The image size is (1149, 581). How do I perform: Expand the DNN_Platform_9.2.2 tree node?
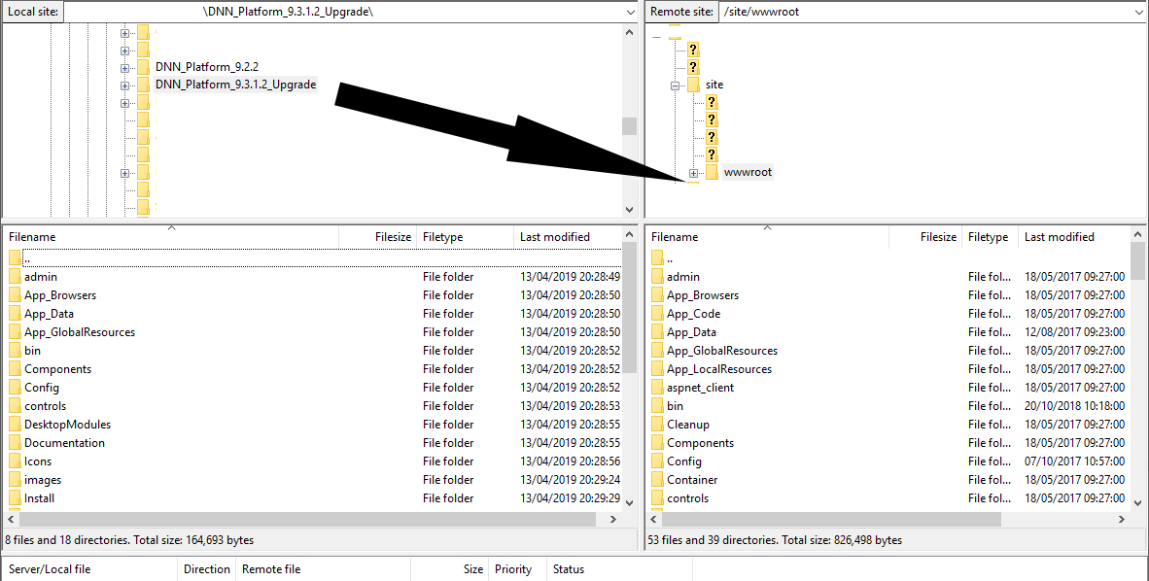tap(124, 68)
